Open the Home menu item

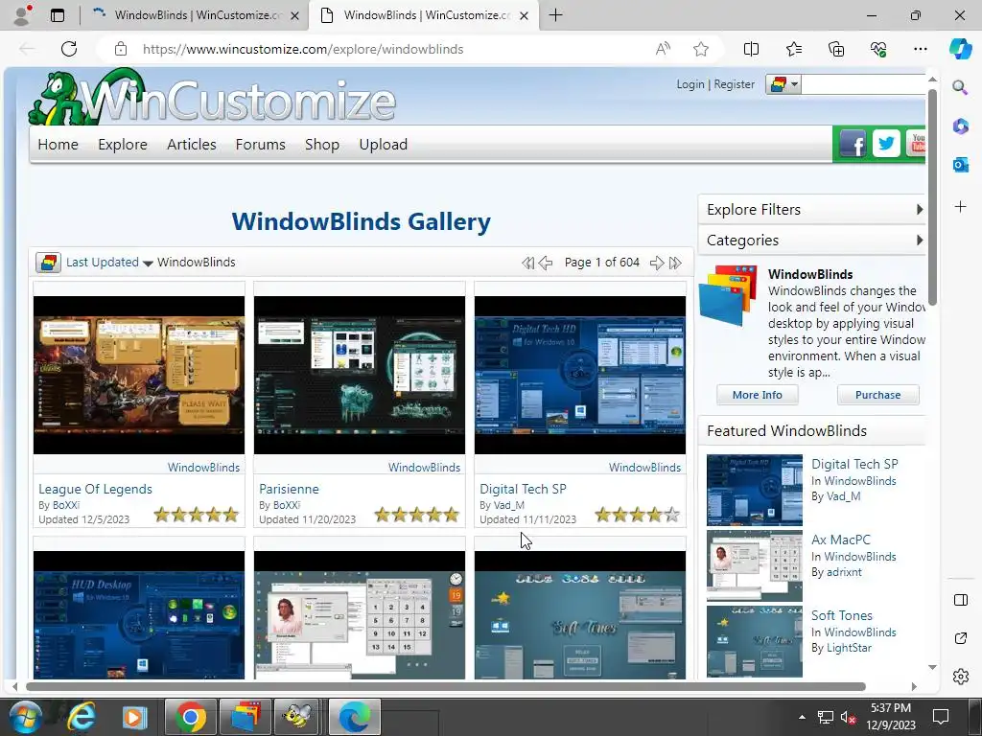[x=58, y=145]
